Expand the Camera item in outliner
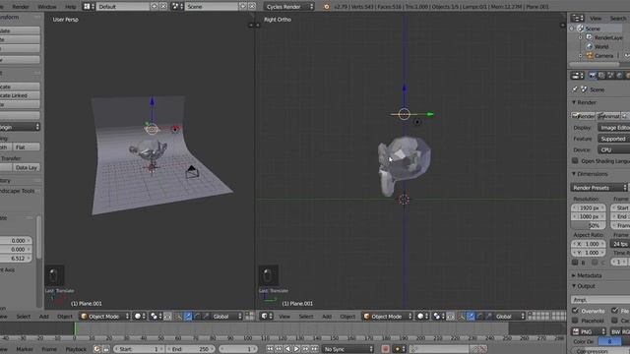The image size is (630, 354). pyautogui.click(x=580, y=56)
